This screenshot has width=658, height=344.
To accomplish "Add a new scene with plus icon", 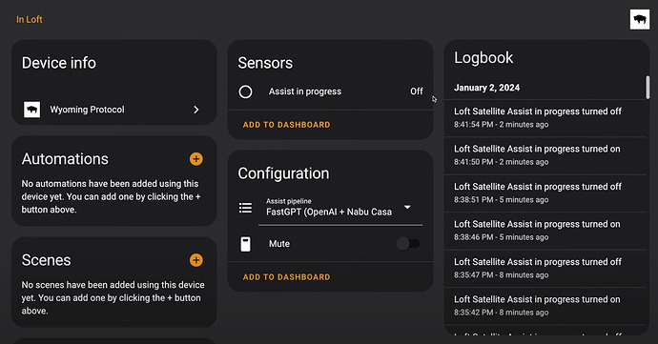I will click(x=196, y=260).
